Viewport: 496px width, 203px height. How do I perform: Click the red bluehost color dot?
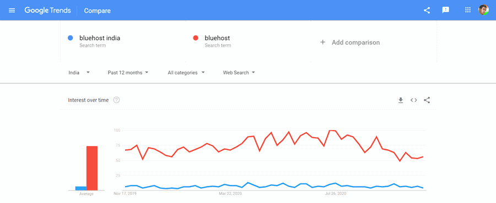click(196, 38)
